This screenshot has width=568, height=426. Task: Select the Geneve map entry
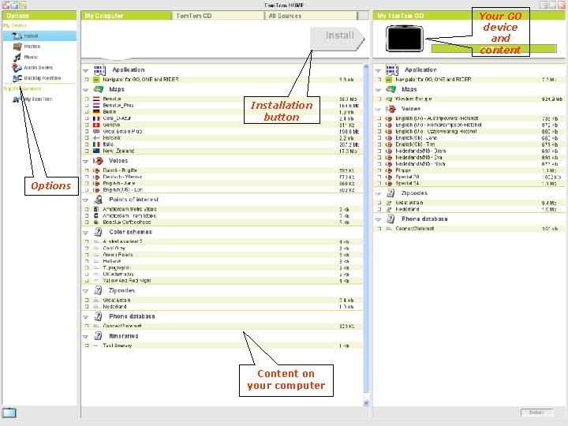tap(222, 125)
